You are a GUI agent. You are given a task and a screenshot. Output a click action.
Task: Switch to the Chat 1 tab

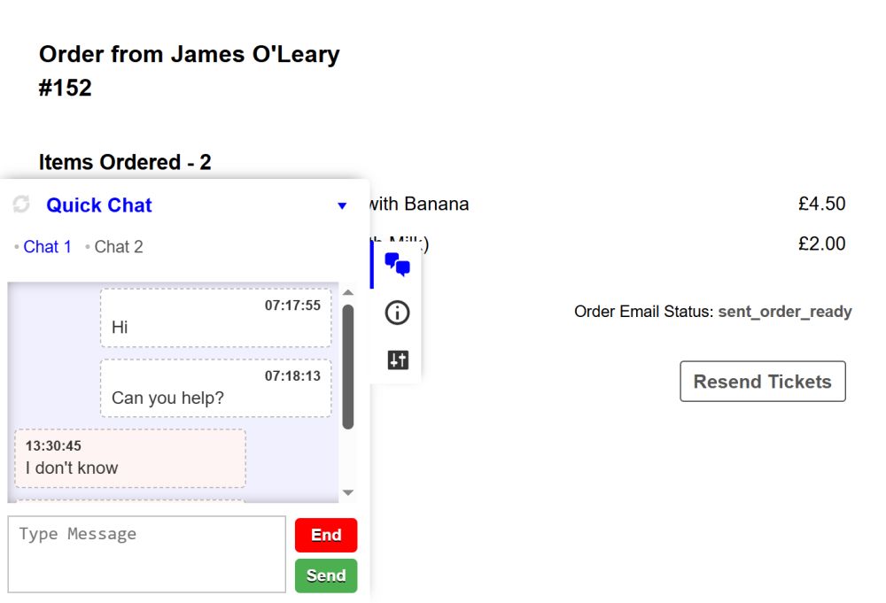pos(47,247)
